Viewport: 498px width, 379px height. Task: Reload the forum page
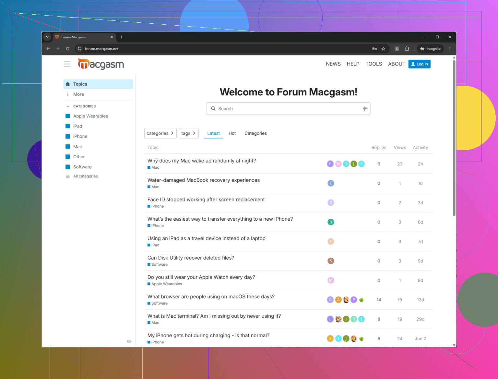click(x=68, y=49)
